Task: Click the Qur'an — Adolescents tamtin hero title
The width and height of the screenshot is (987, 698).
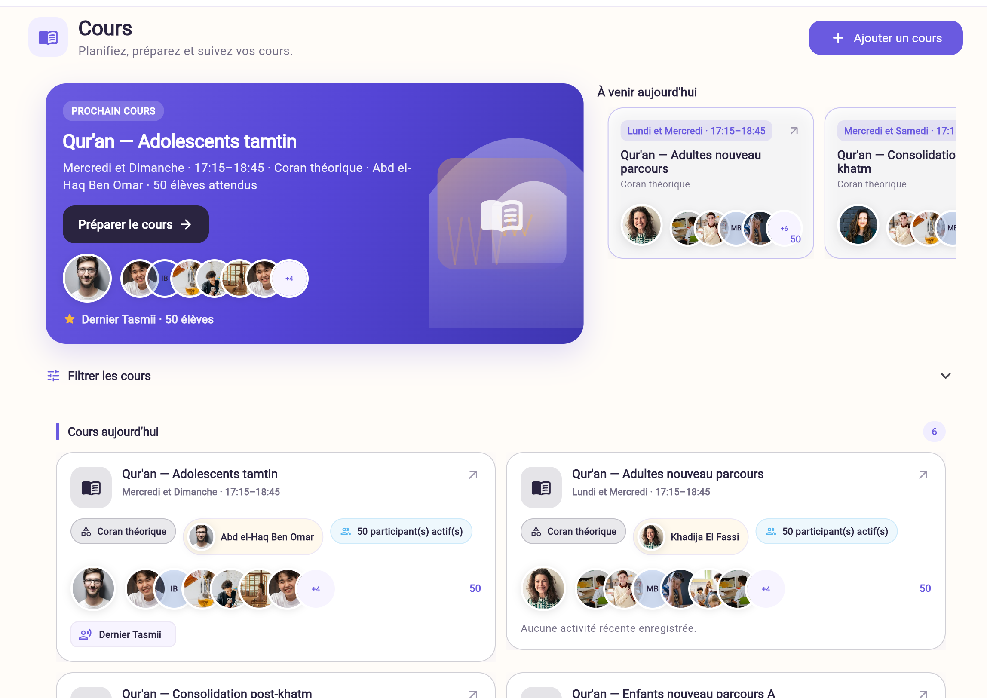Action: [x=180, y=141]
